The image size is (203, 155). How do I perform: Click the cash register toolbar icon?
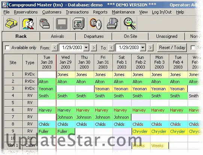(x=45, y=24)
